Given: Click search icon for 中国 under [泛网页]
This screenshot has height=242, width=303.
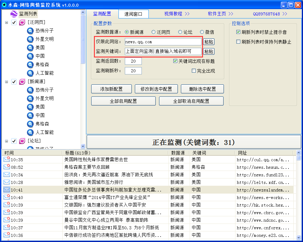Looking at the screenshot, I should (30, 56).
